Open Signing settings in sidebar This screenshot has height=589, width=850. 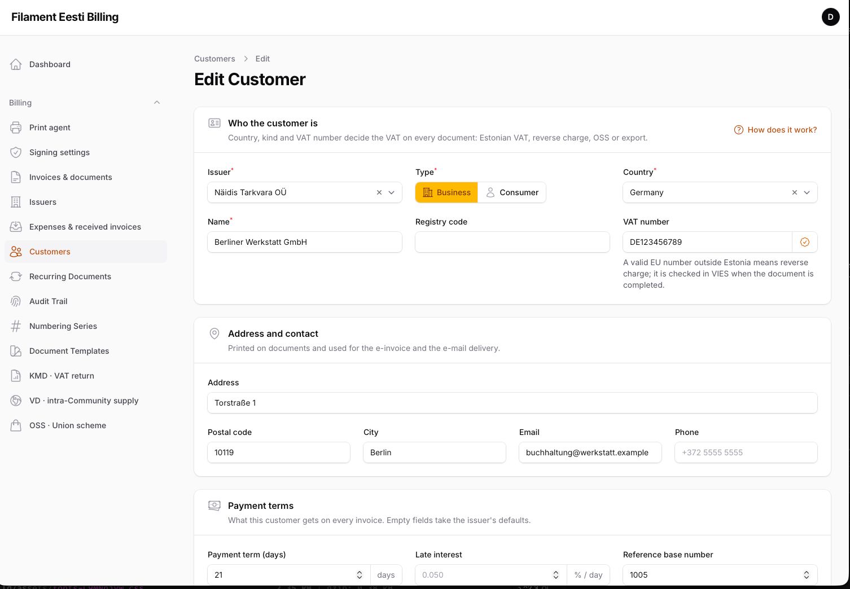[86, 152]
